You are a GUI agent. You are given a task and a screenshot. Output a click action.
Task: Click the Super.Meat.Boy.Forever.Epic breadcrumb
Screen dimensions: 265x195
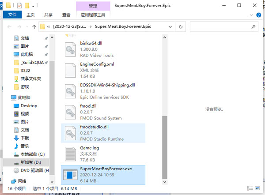tap(123, 26)
